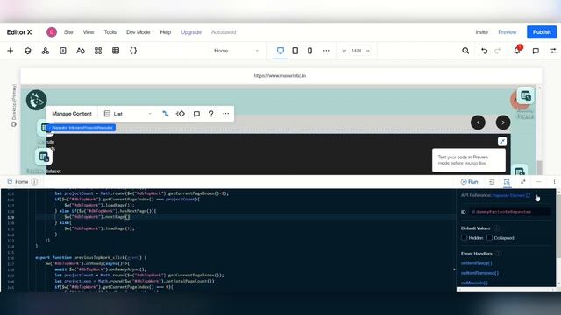Open the Dev Mode menu
561x315 pixels.
point(138,32)
